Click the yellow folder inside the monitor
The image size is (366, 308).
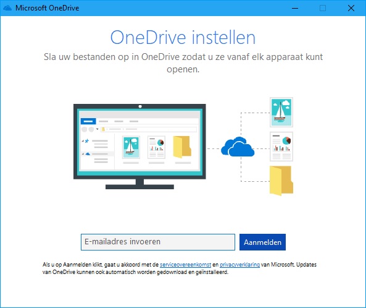click(x=182, y=147)
